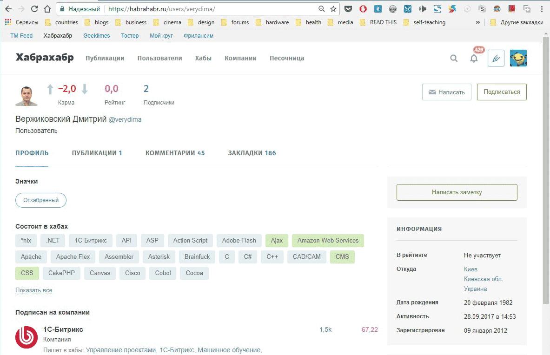Click the Киев location link
This screenshot has width=550, height=355.
470,269
